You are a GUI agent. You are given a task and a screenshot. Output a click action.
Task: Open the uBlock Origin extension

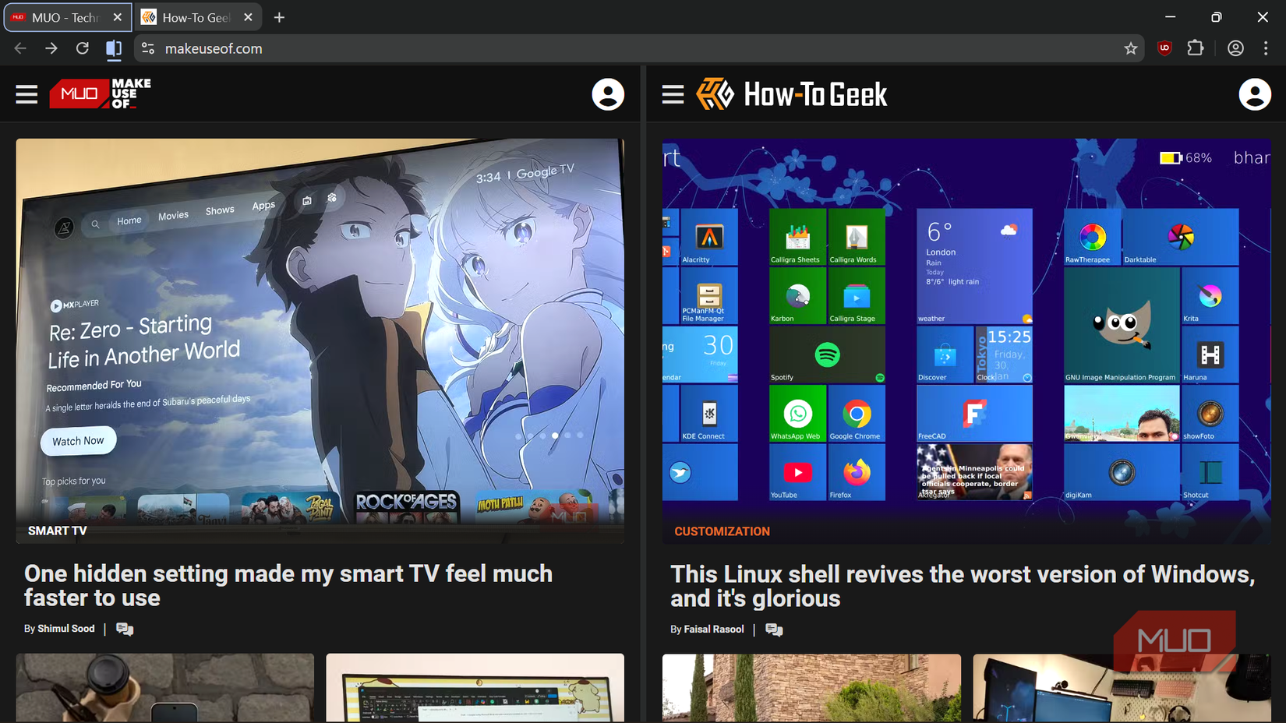1164,48
